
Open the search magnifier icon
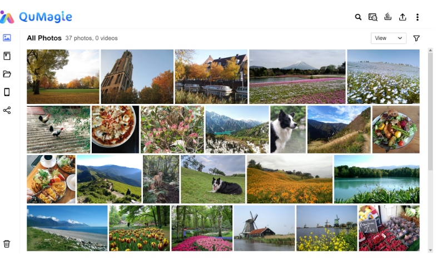[x=358, y=17]
